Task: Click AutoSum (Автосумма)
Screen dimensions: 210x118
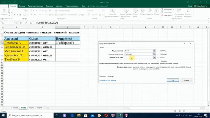Action: click(x=167, y=10)
